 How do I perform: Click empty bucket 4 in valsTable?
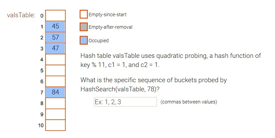(55, 60)
